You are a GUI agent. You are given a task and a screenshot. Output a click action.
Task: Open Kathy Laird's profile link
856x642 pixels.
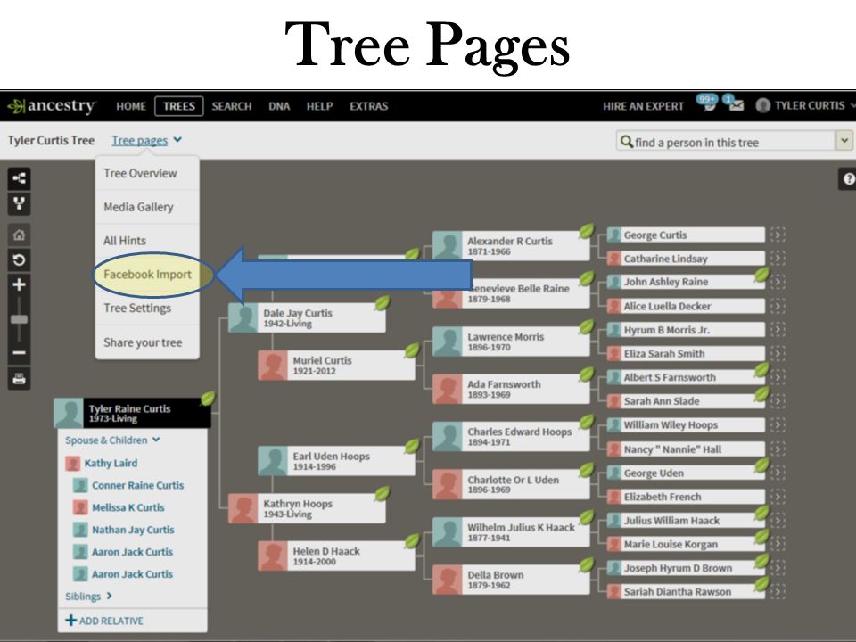[x=111, y=463]
